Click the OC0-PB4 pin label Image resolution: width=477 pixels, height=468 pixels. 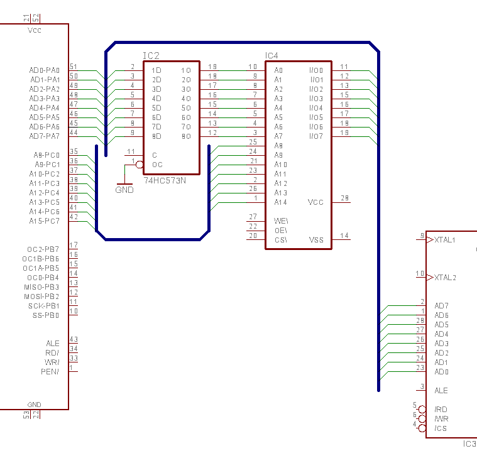coord(43,278)
